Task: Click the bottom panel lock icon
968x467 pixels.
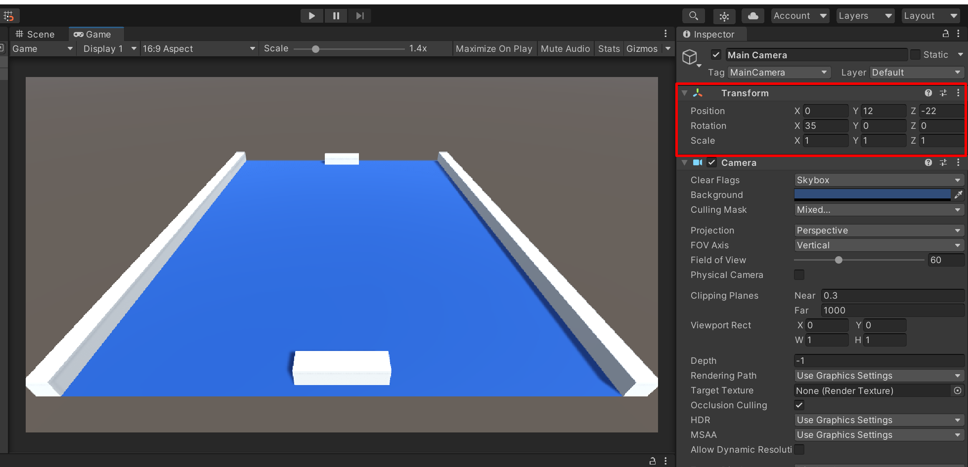Action: [653, 461]
